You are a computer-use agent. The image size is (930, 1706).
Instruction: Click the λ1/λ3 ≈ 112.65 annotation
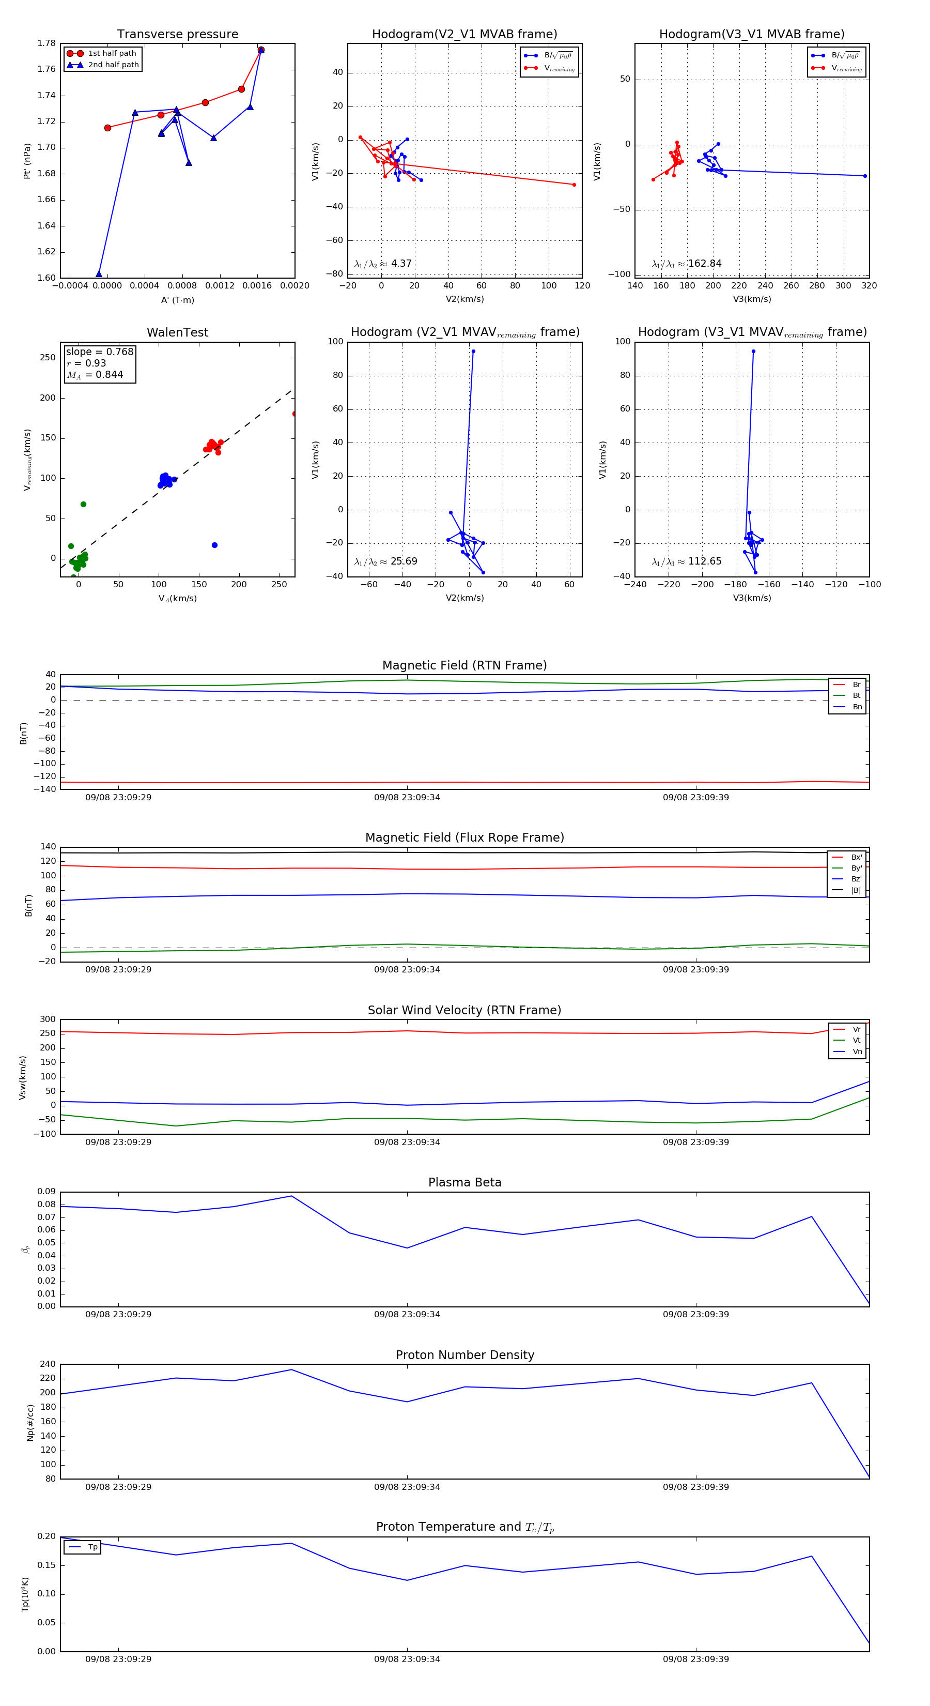pos(687,561)
